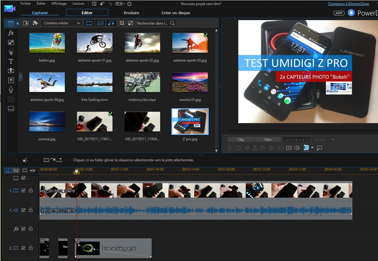378x261 pixels.
Task: Click the add tracks icon in timeline
Action: (25, 170)
